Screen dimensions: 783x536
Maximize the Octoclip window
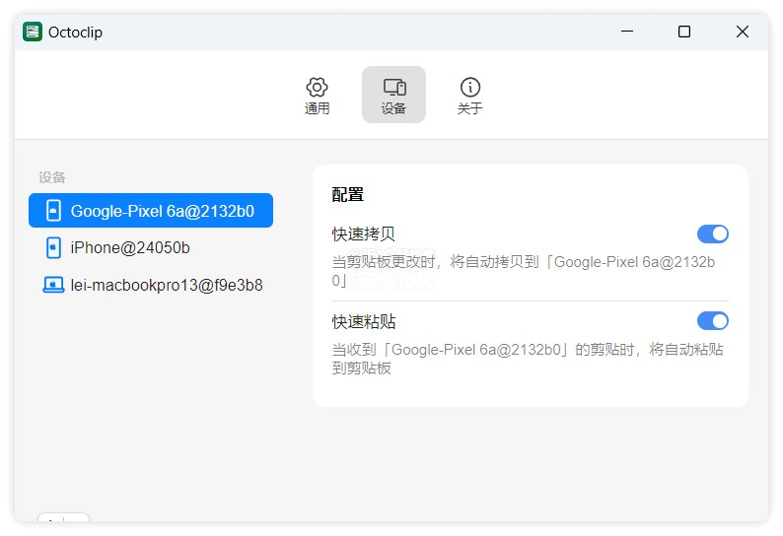(684, 32)
